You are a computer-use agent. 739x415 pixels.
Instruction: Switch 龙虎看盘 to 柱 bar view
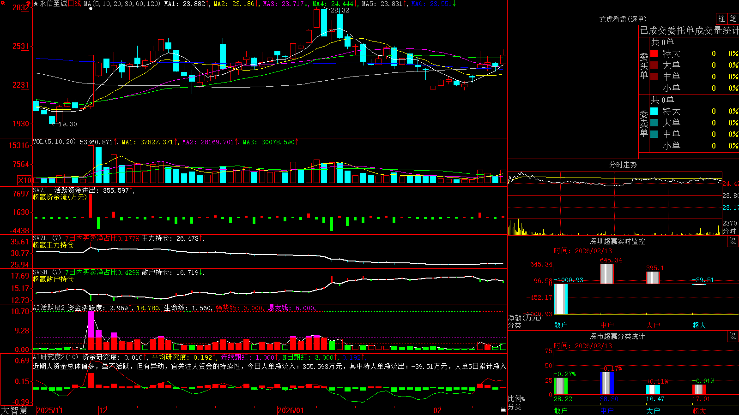(x=721, y=18)
